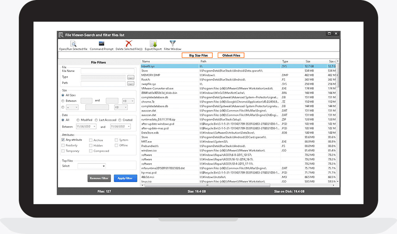Switch to the Big Size Files tab
397x234 pixels.
pyautogui.click(x=197, y=55)
